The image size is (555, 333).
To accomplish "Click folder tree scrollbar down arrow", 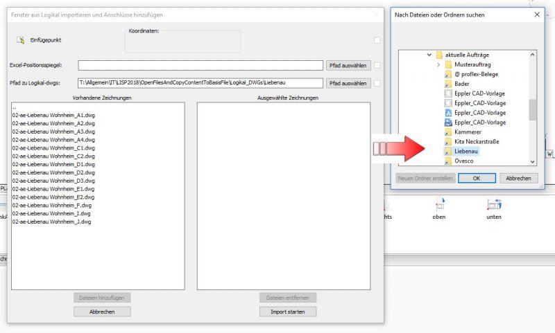I will coord(532,162).
